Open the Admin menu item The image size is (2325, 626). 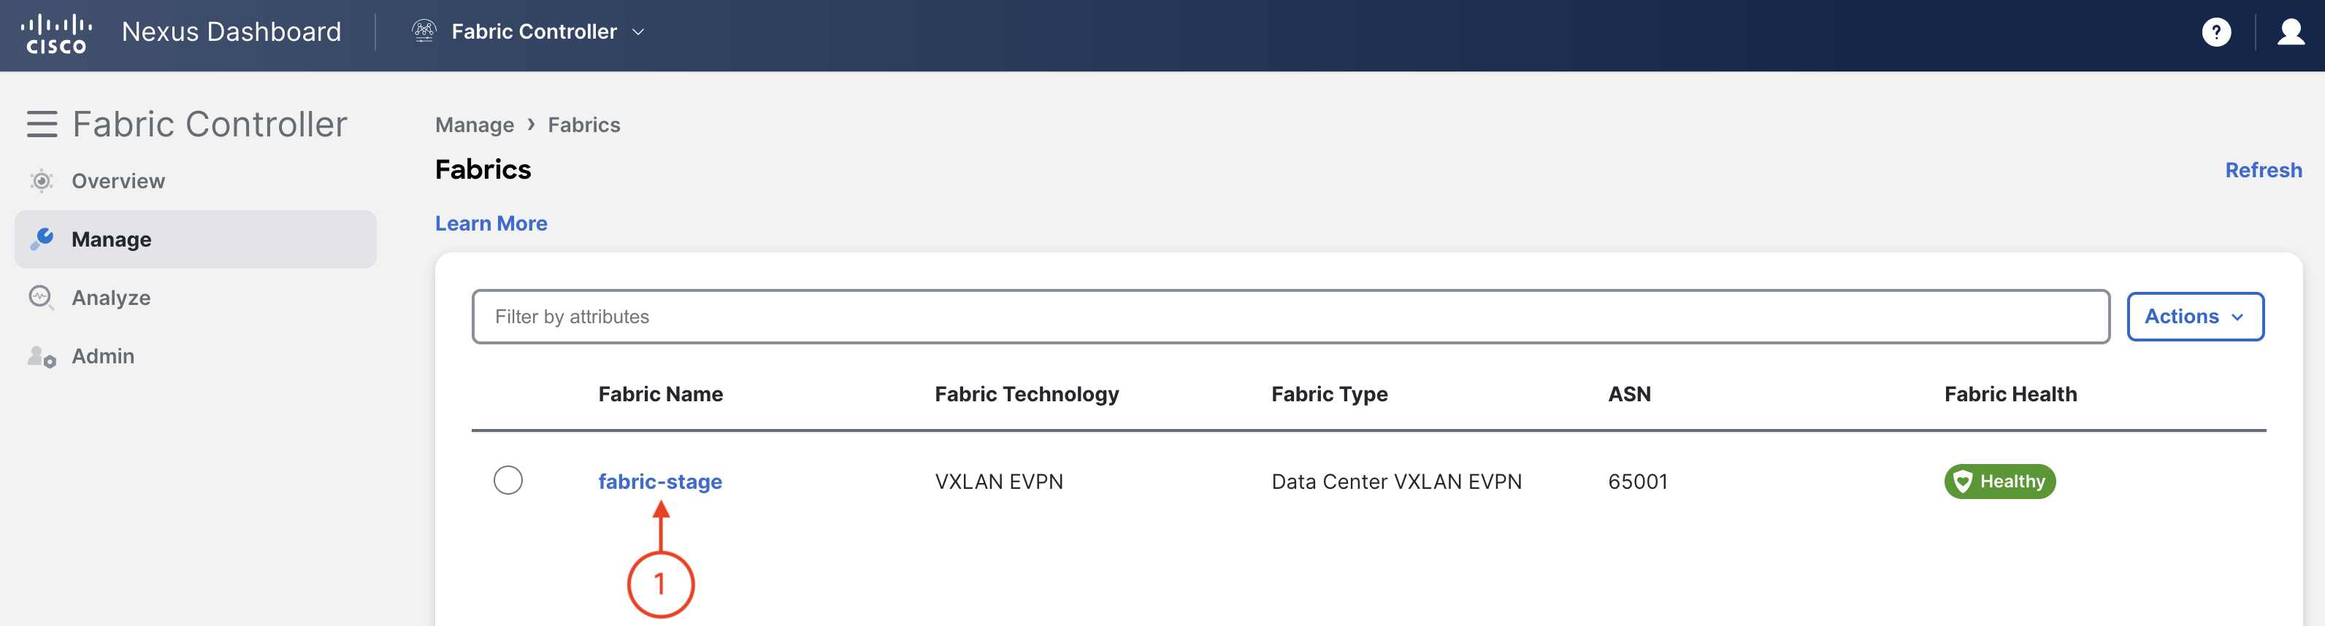point(103,356)
